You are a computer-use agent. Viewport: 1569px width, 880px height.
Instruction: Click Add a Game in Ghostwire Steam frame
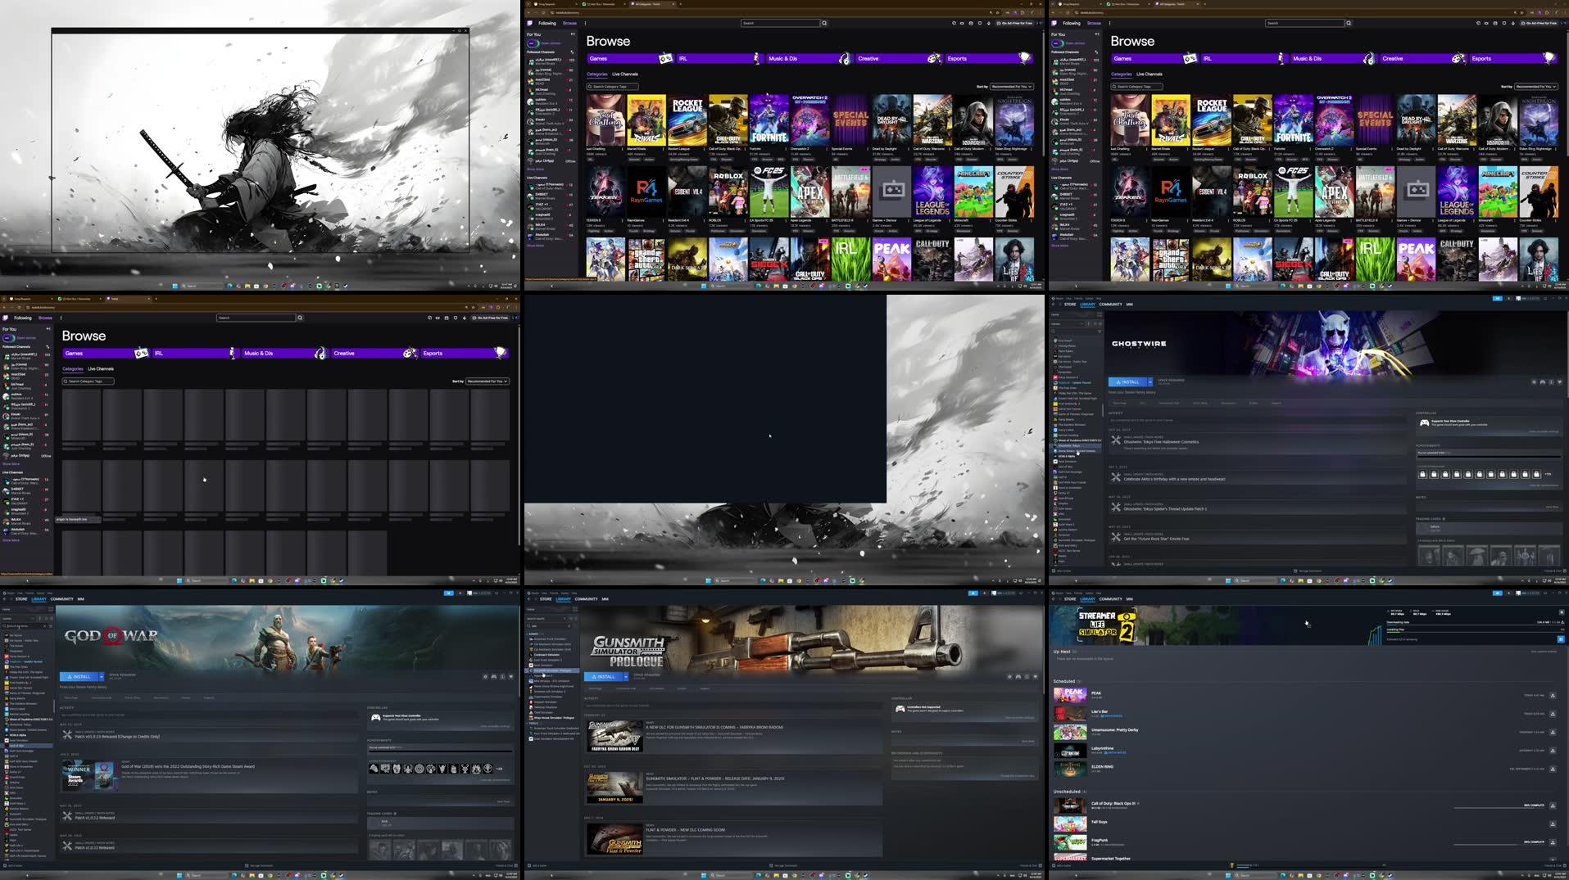coord(1062,571)
